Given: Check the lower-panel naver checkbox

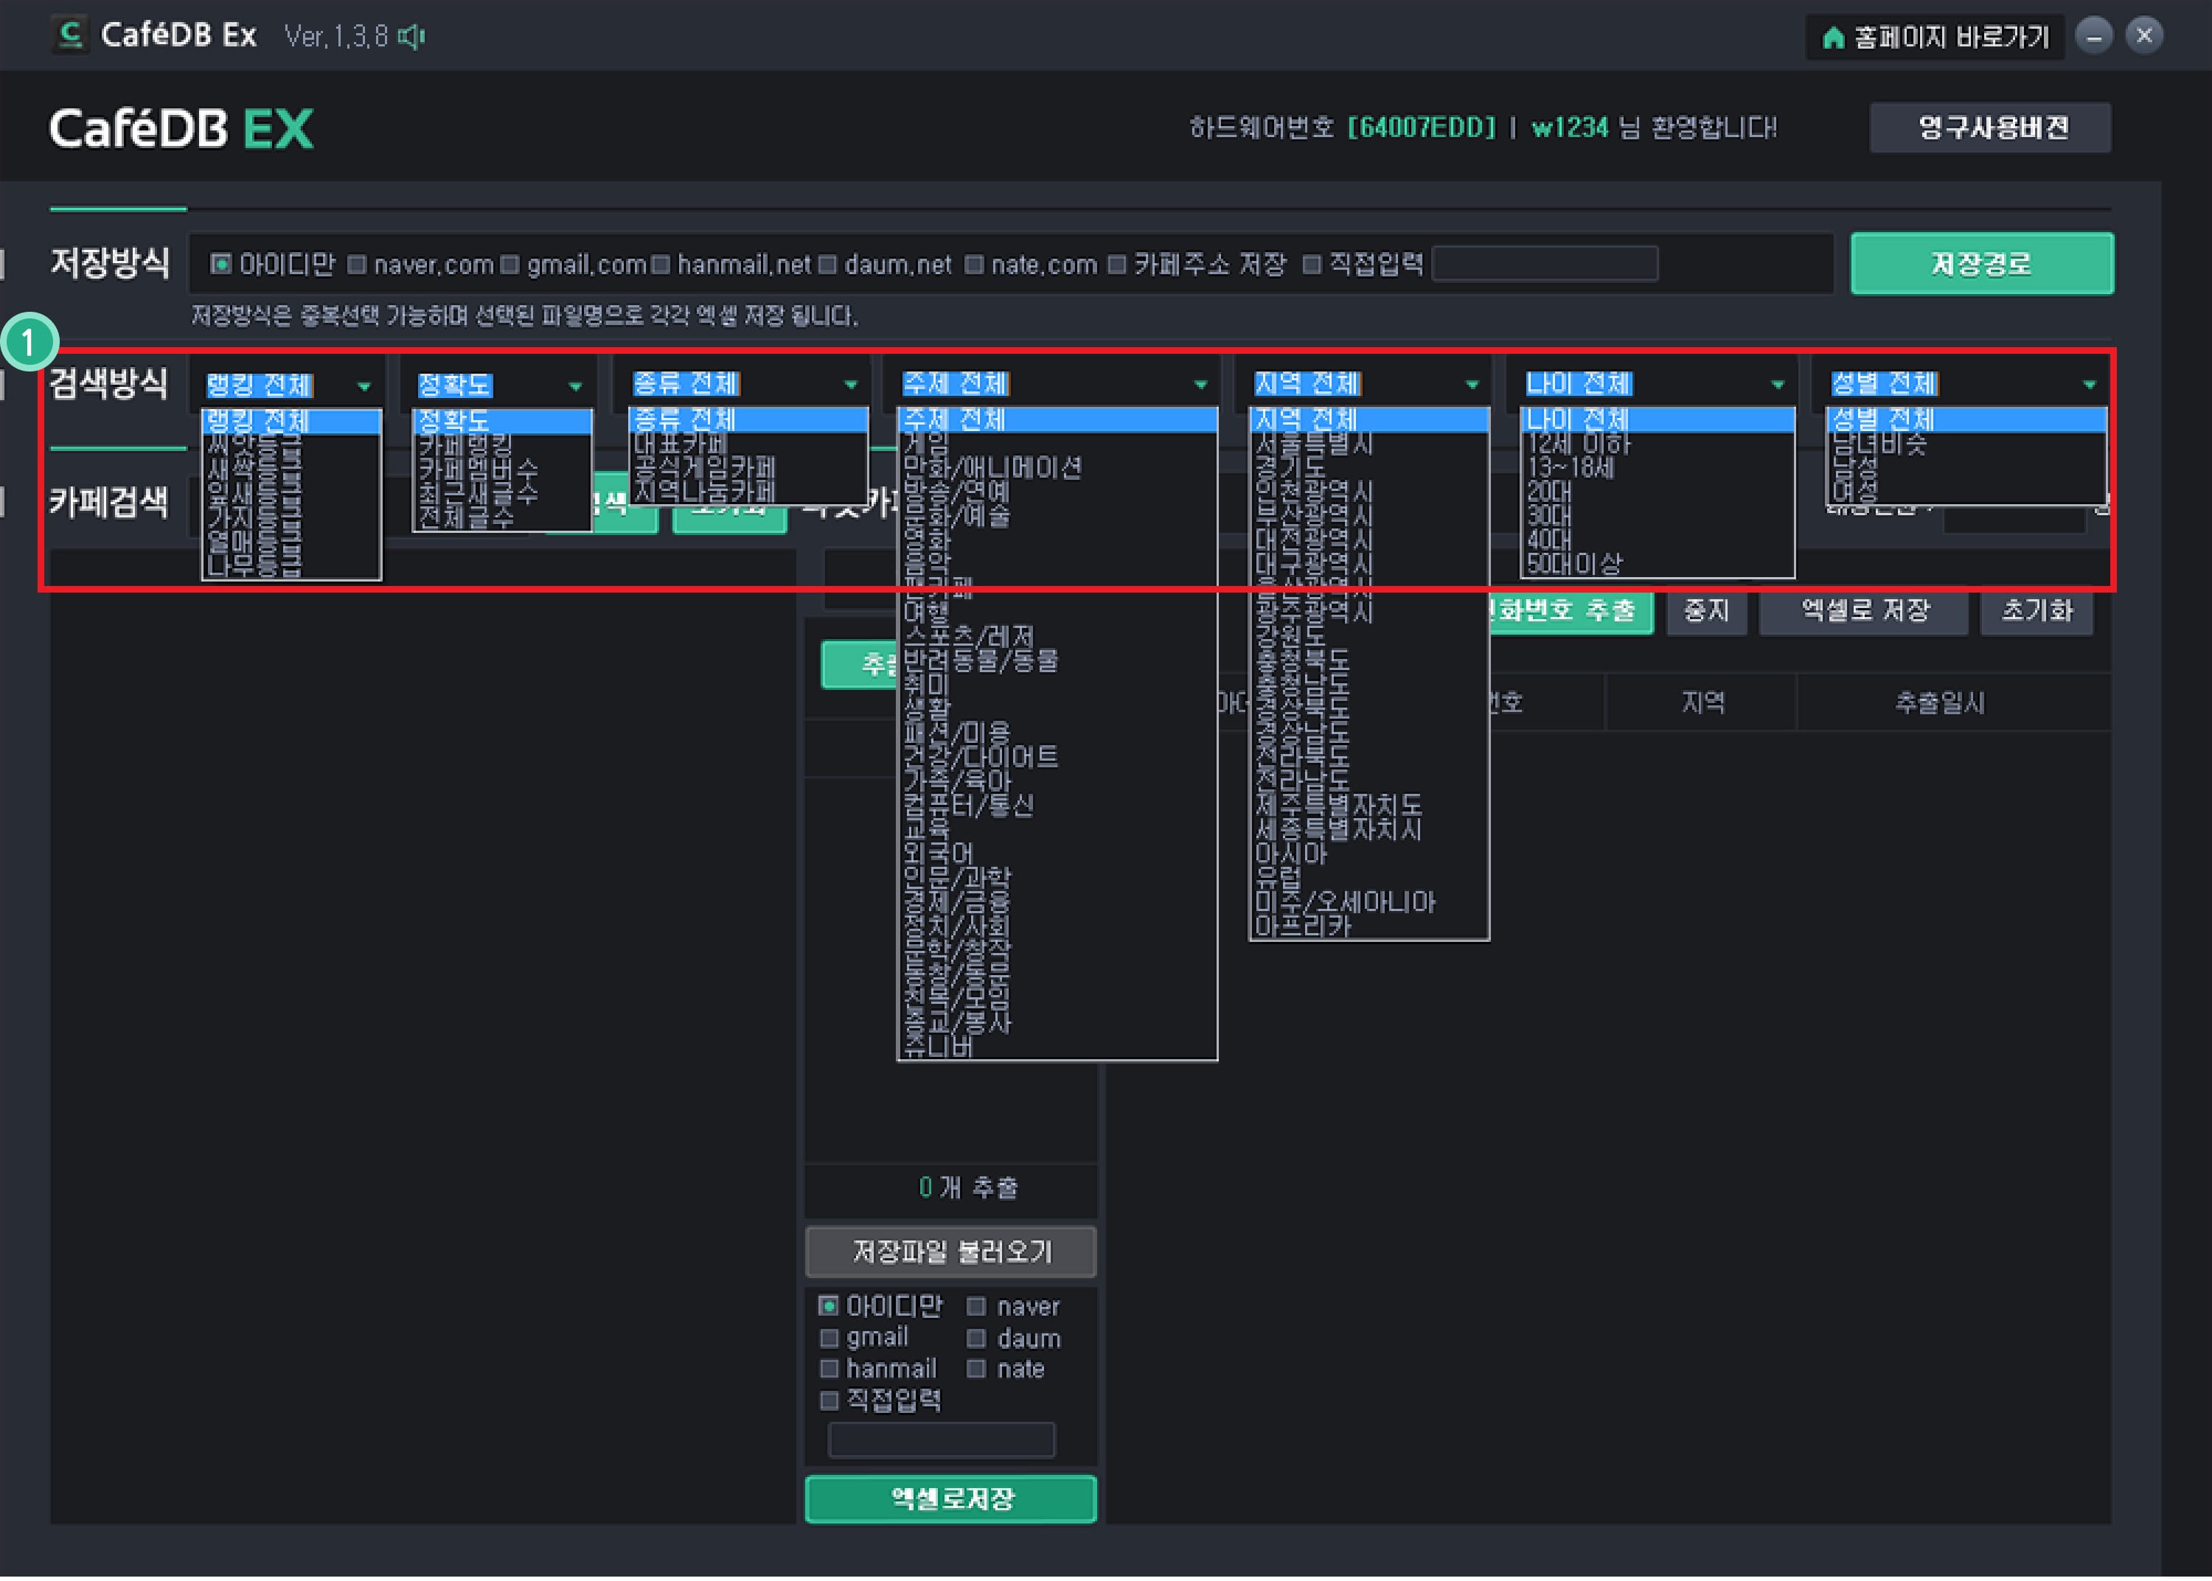Looking at the screenshot, I should pyautogui.click(x=975, y=1307).
